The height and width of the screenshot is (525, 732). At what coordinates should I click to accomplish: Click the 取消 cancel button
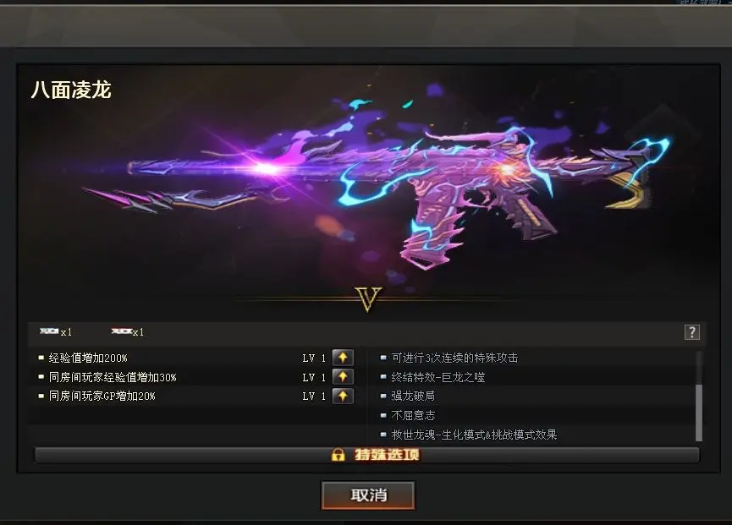(368, 495)
